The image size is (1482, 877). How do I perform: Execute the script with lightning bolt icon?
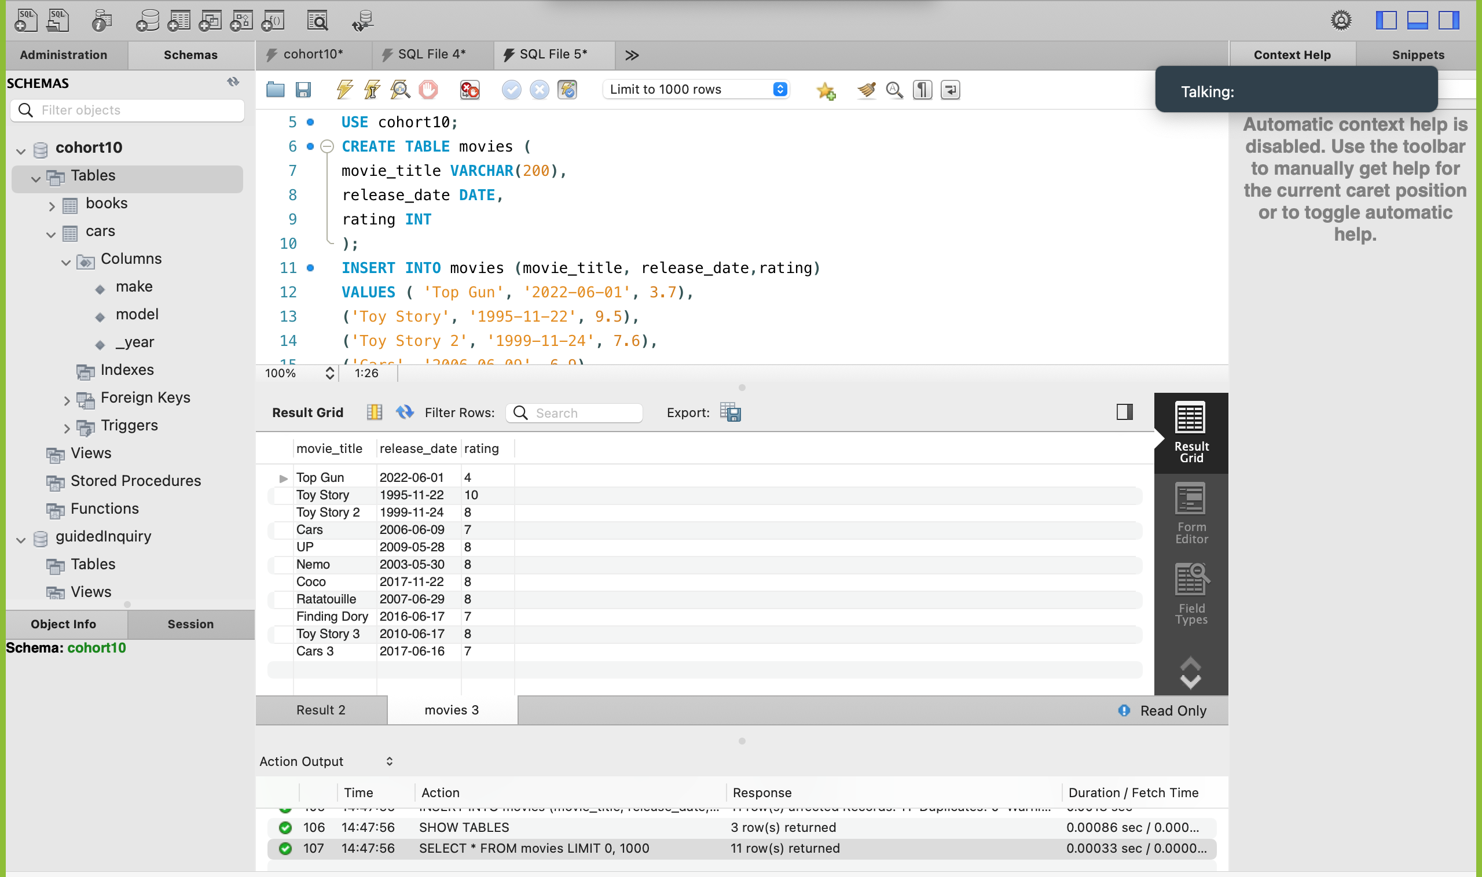344,90
